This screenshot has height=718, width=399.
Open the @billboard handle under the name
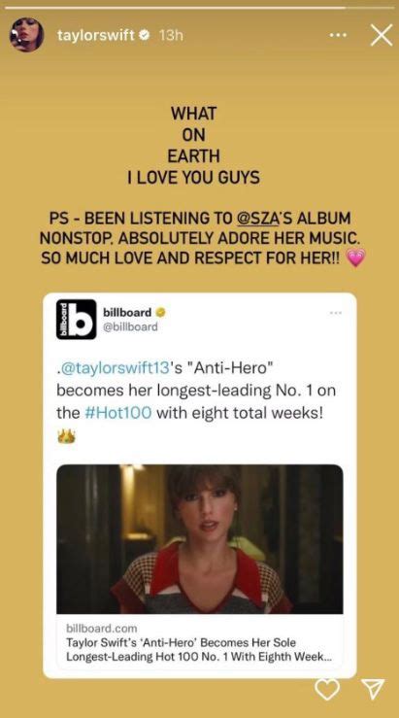click(130, 327)
